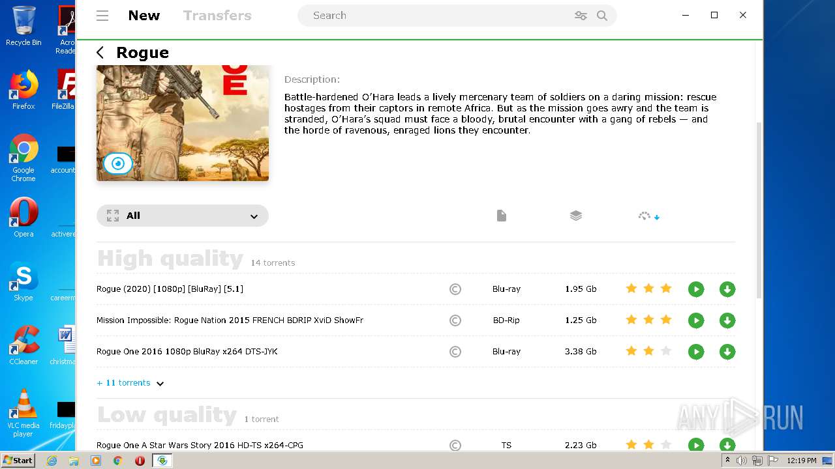Show hidden system tray icons
Viewport: 835px width, 469px height.
[727, 461]
